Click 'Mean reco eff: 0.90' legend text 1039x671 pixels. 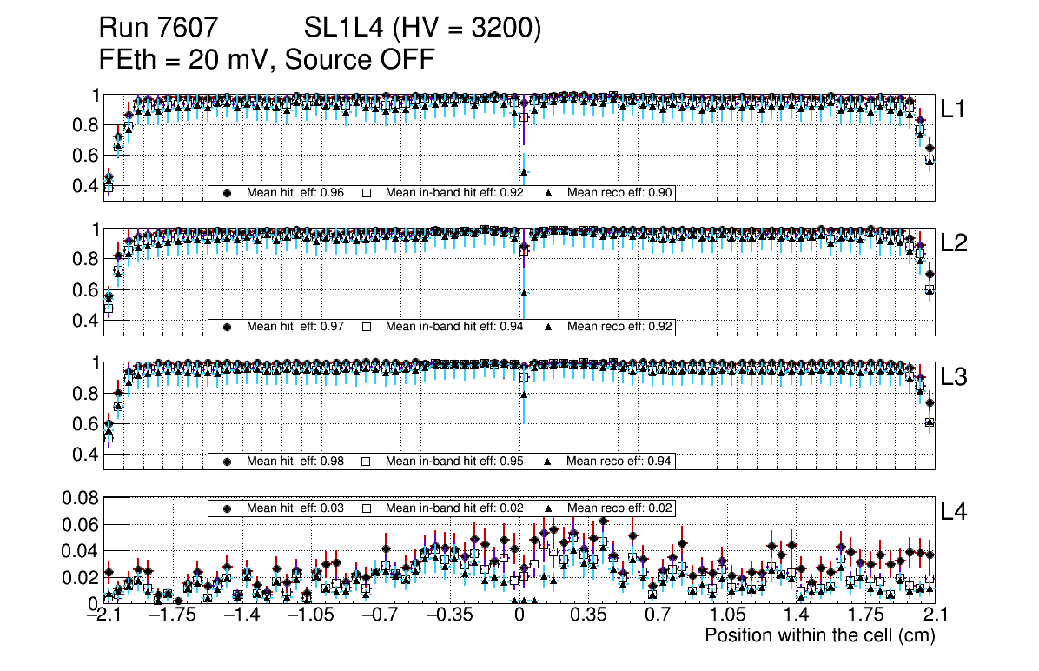620,193
